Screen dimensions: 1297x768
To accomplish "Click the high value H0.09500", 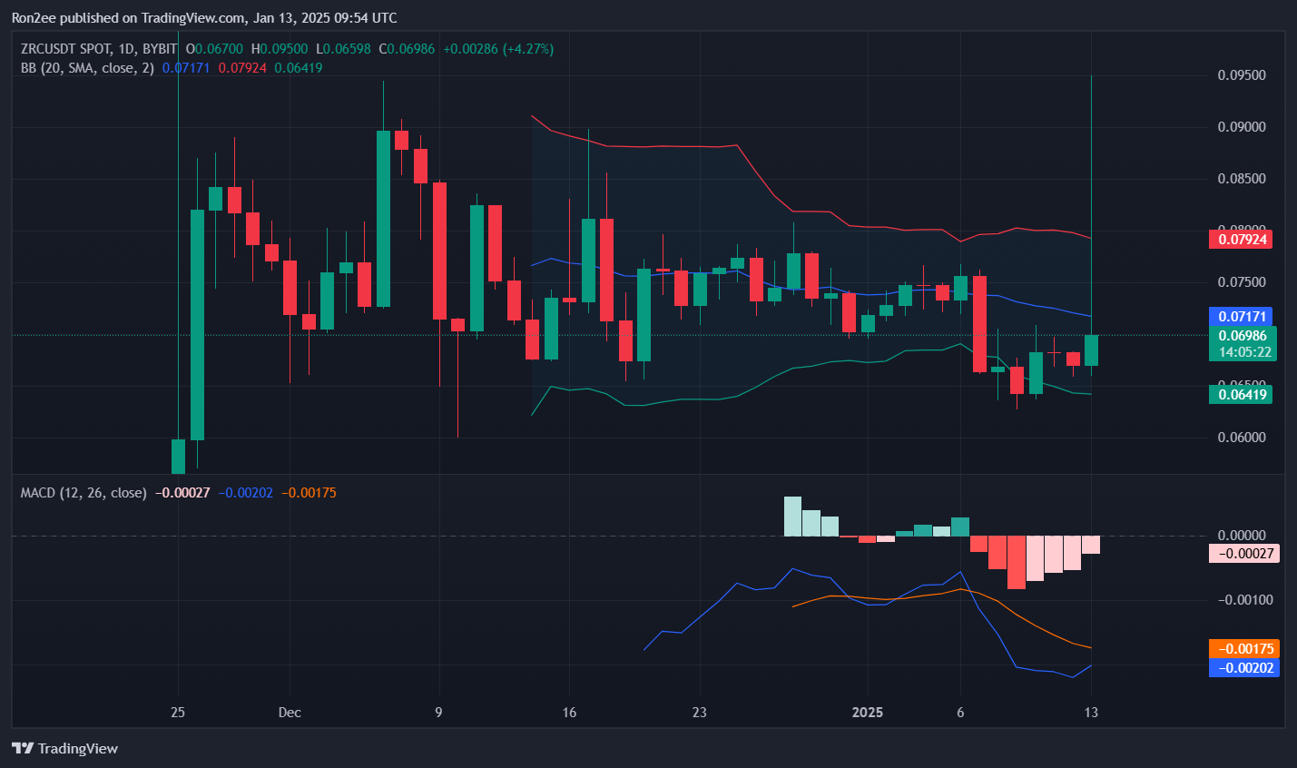I will pos(280,49).
